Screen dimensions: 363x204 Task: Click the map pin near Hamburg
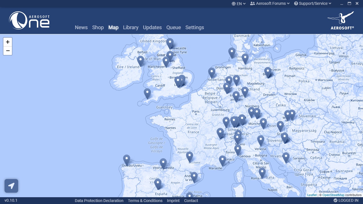pos(245,58)
